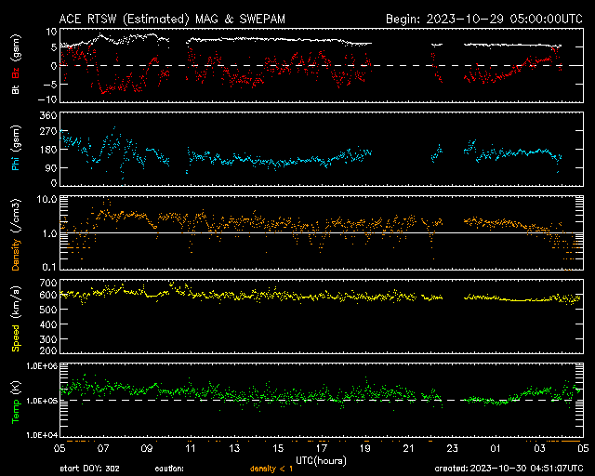Select the white Bt axis label
Viewport: 595px width, 476px height.
(x=16, y=90)
